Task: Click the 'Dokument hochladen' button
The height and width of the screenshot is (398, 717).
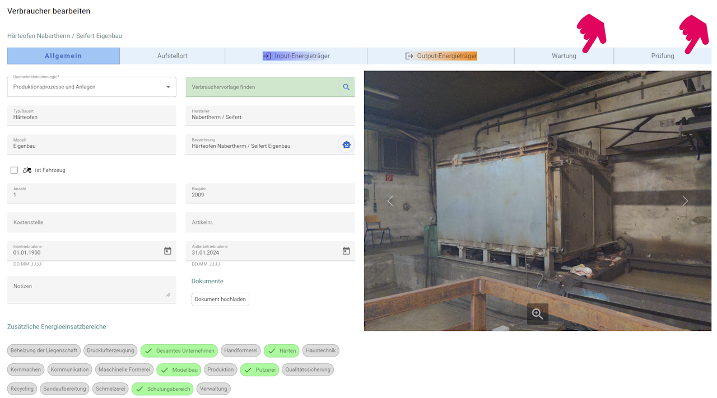Action: 220,299
